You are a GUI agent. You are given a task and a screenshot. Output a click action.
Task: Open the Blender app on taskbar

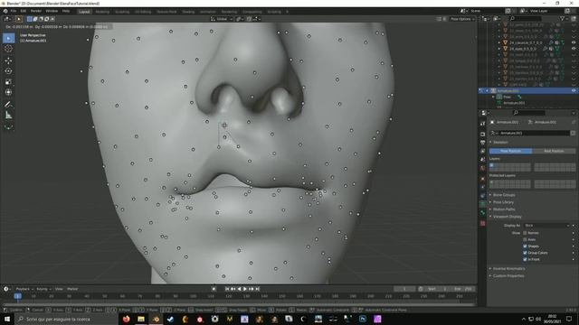pyautogui.click(x=156, y=319)
